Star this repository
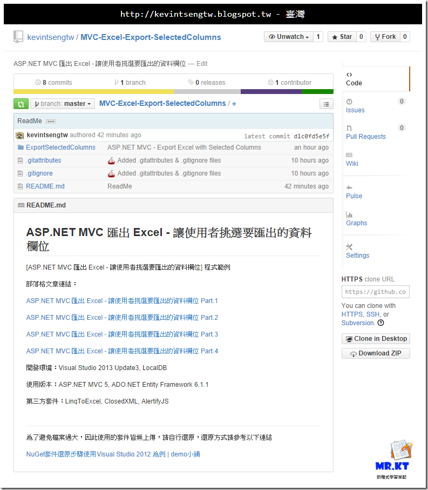The image size is (428, 490). click(342, 37)
